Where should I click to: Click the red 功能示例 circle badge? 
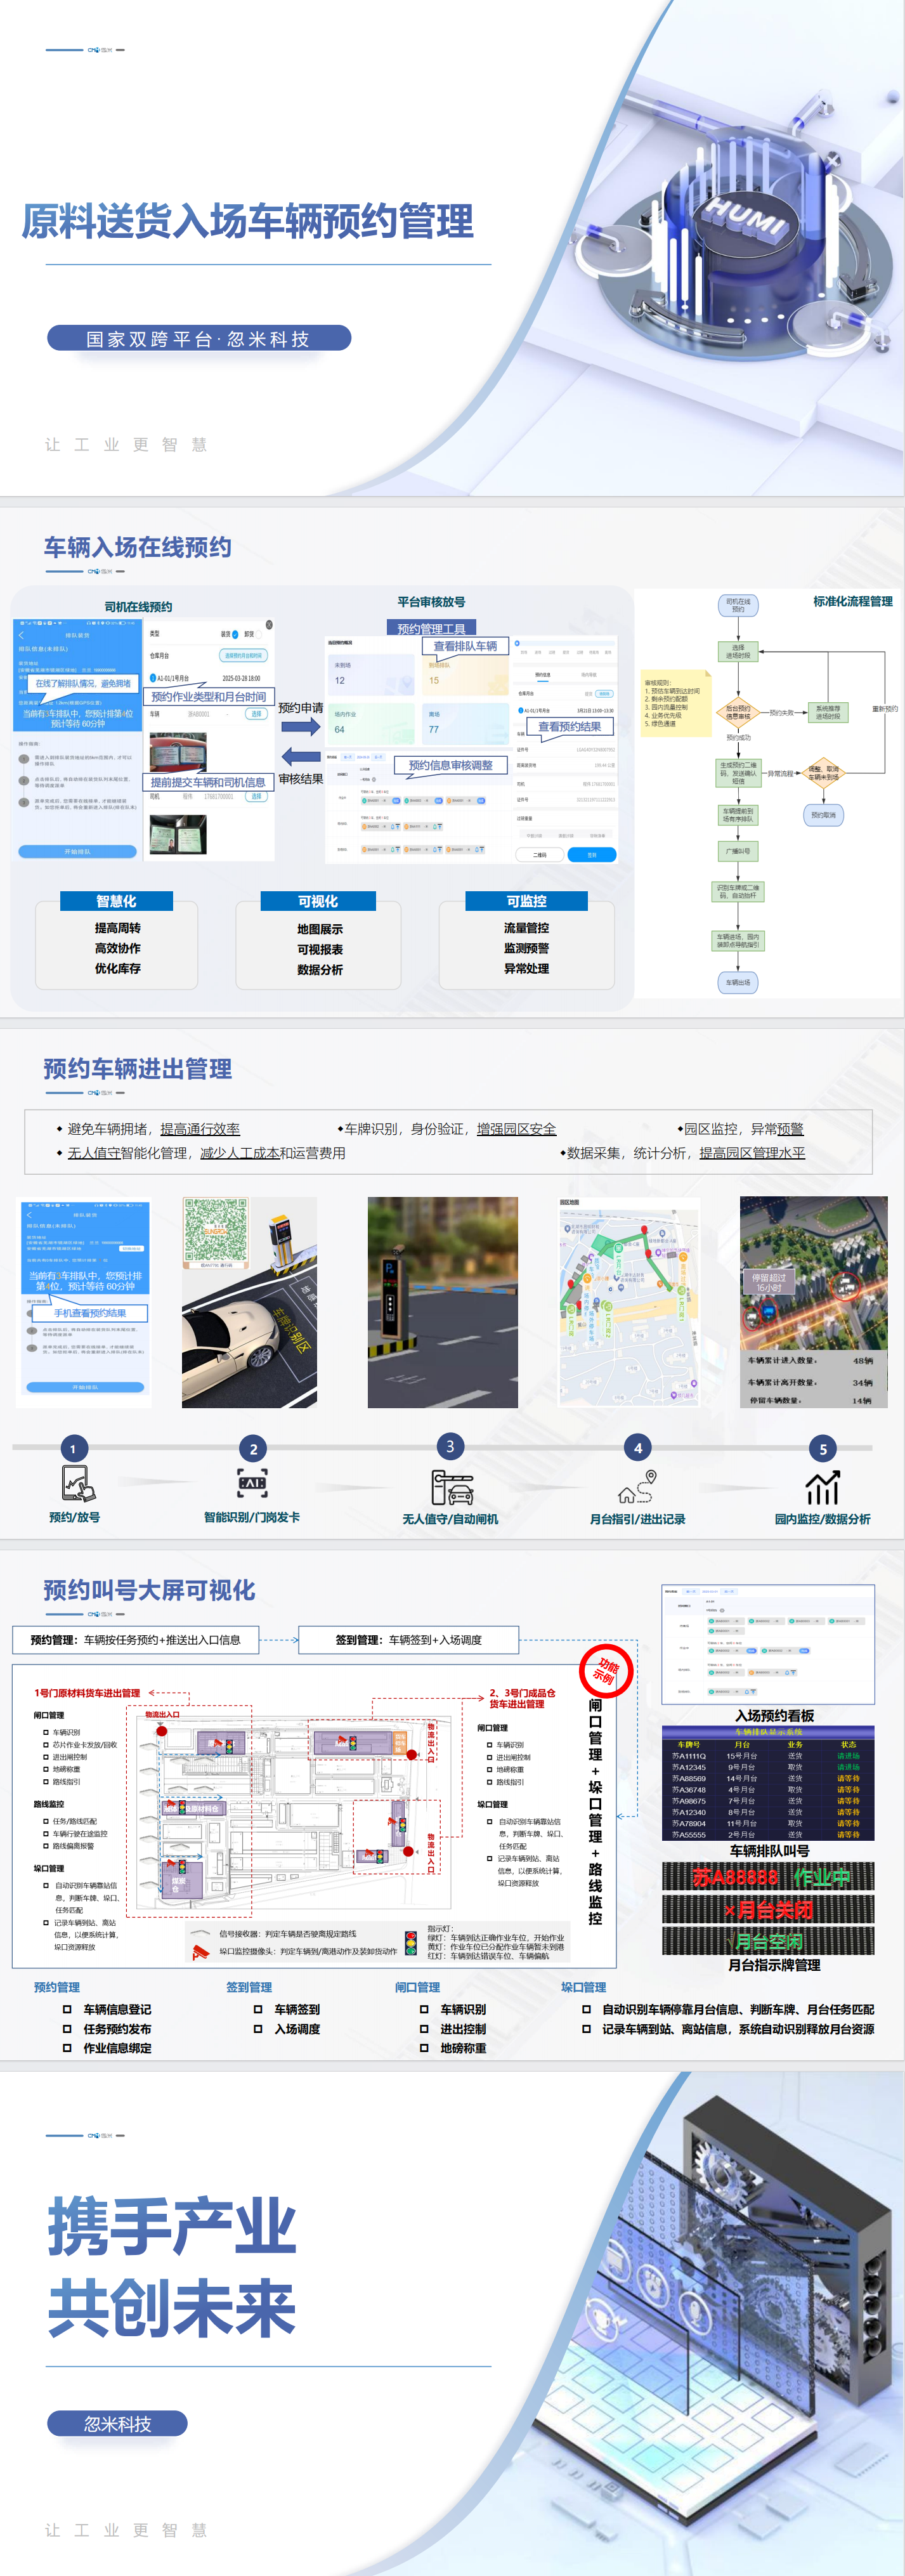coord(606,1671)
